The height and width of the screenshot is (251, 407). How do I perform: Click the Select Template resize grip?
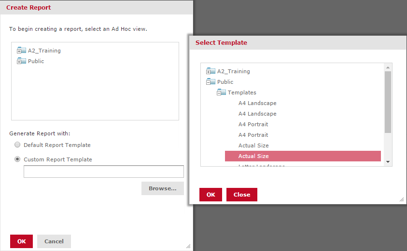401,199
